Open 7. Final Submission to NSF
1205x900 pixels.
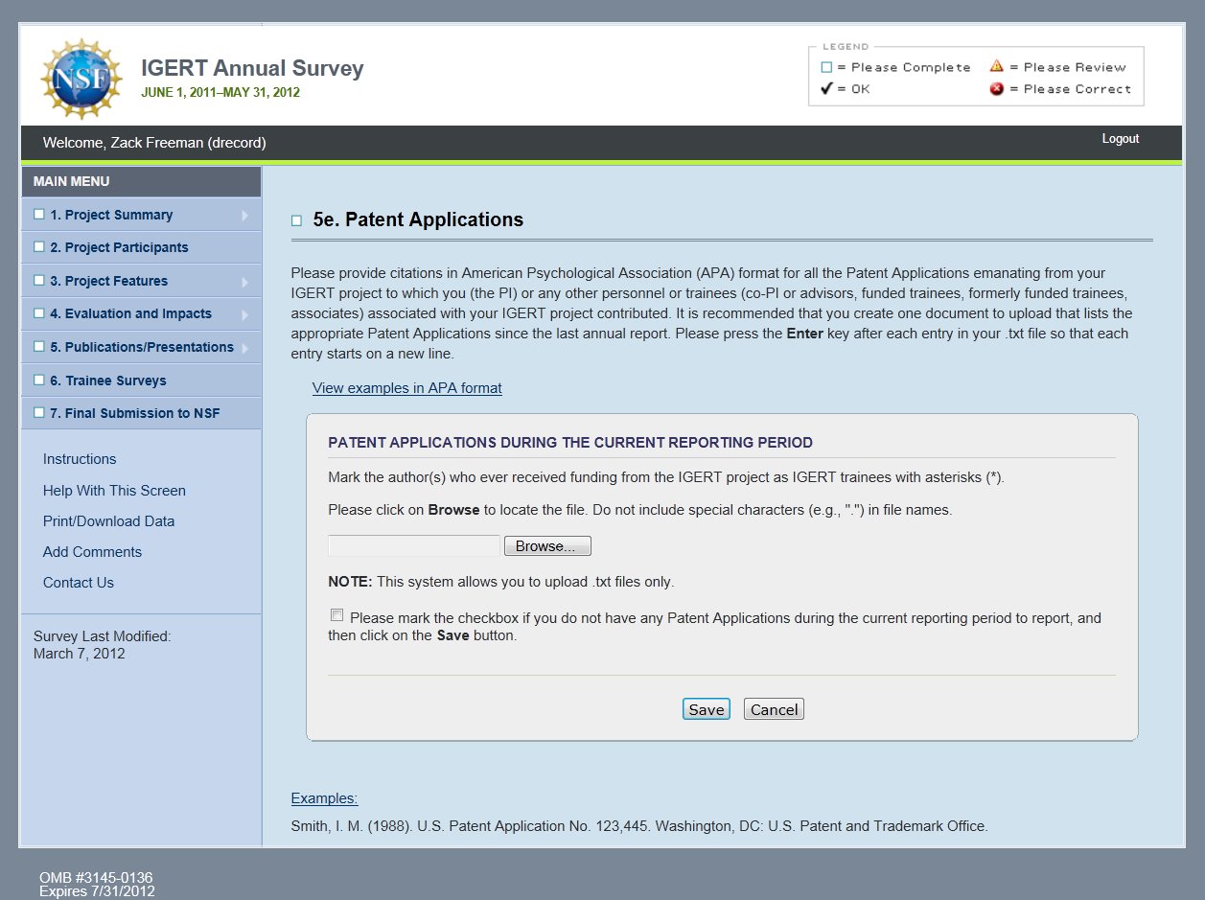[x=134, y=413]
